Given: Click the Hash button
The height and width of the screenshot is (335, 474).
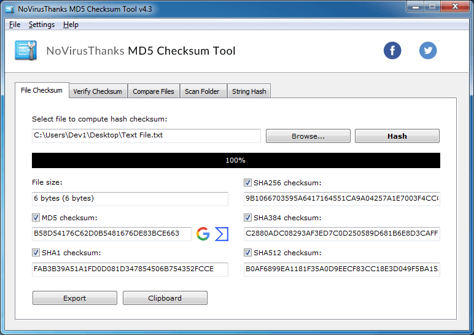Looking at the screenshot, I should click(397, 136).
